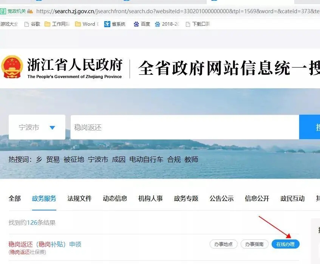Switch to the 政民互动 tab

coord(293,198)
